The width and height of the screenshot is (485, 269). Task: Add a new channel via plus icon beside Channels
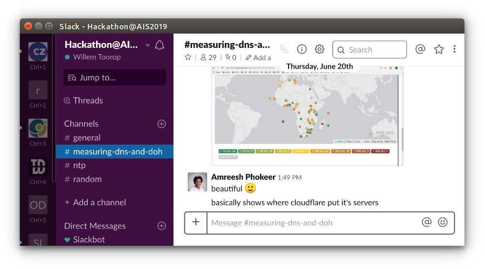(x=162, y=124)
